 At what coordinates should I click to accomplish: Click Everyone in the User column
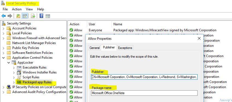pos(95,30)
